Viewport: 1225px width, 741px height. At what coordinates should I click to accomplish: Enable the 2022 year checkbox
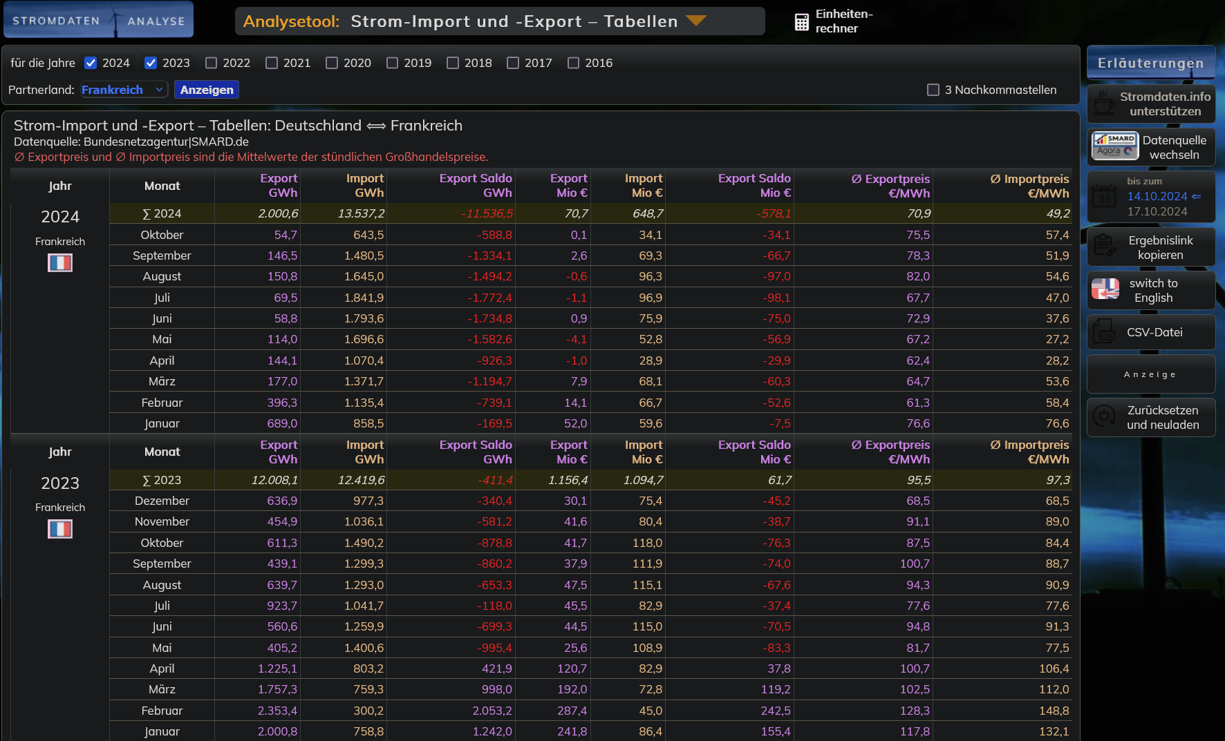coord(212,63)
